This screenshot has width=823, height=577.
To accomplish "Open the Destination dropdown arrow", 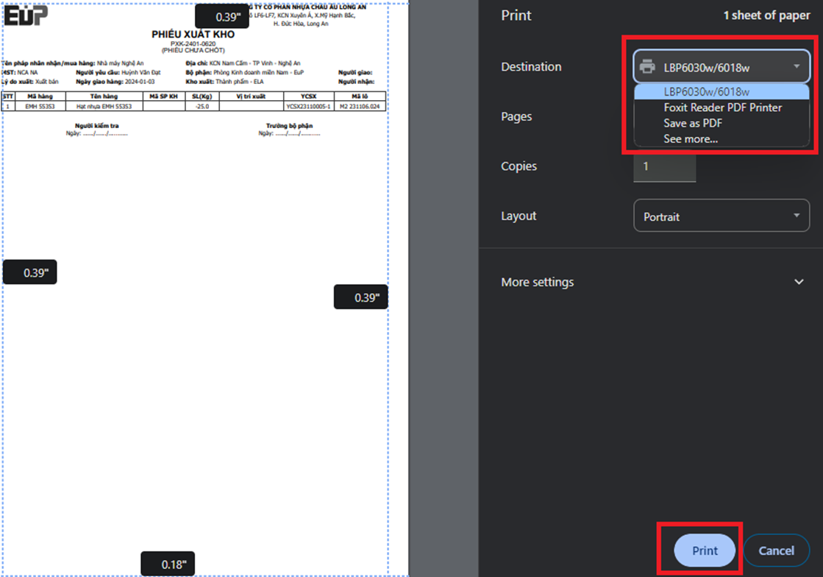I will [x=796, y=67].
